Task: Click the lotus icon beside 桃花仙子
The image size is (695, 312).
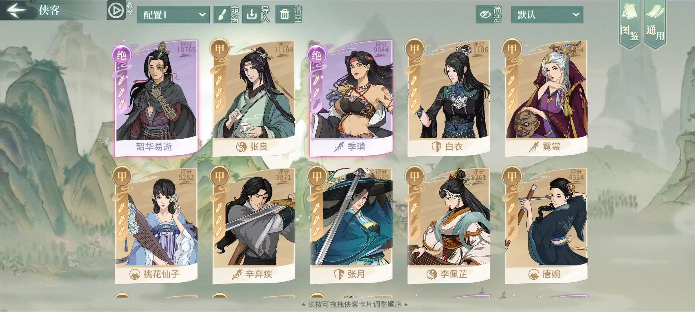Action: click(135, 274)
